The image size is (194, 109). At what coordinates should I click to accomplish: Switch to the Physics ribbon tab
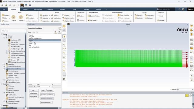click(x=26, y=9)
